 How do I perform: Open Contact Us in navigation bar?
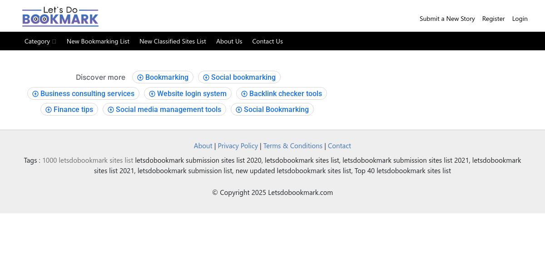[268, 41]
